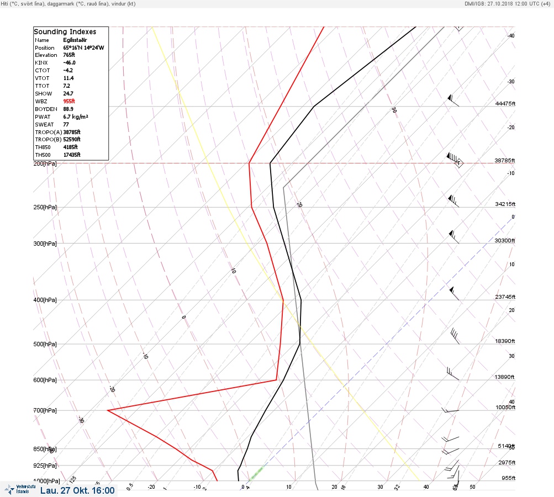Click the wind barb at 23745ft level
554x497 pixels.
point(455,294)
